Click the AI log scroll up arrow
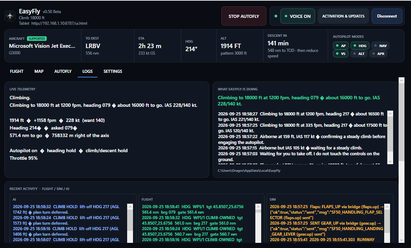The height and width of the screenshot is (248, 411). coord(130,207)
